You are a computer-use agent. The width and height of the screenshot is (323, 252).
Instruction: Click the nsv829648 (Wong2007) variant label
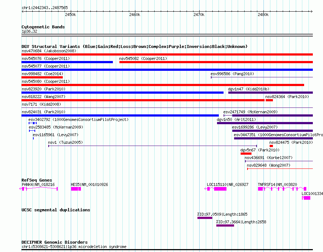tap(269, 165)
